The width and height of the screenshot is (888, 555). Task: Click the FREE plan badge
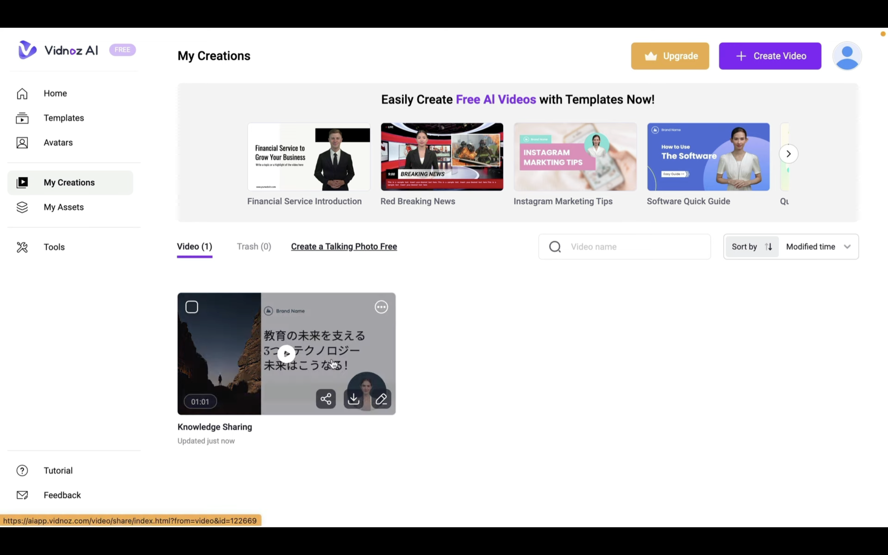pyautogui.click(x=122, y=50)
